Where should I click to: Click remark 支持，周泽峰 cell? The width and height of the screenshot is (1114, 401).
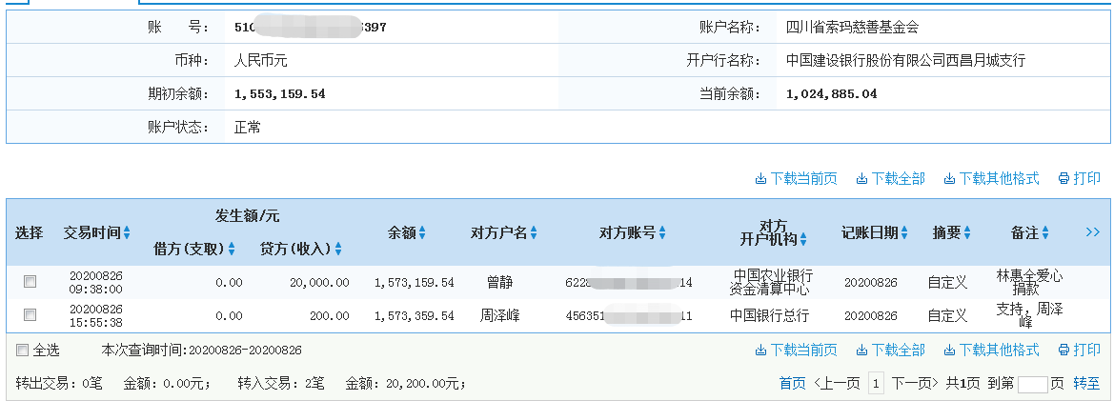(1030, 316)
